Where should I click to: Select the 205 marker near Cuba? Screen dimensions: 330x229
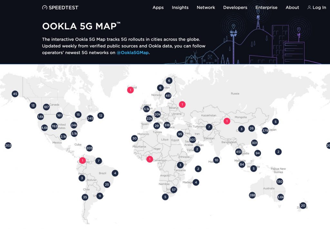click(x=89, y=148)
